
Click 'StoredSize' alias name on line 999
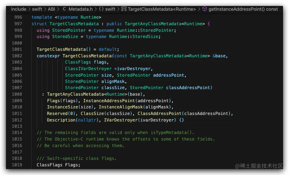(x=65, y=37)
